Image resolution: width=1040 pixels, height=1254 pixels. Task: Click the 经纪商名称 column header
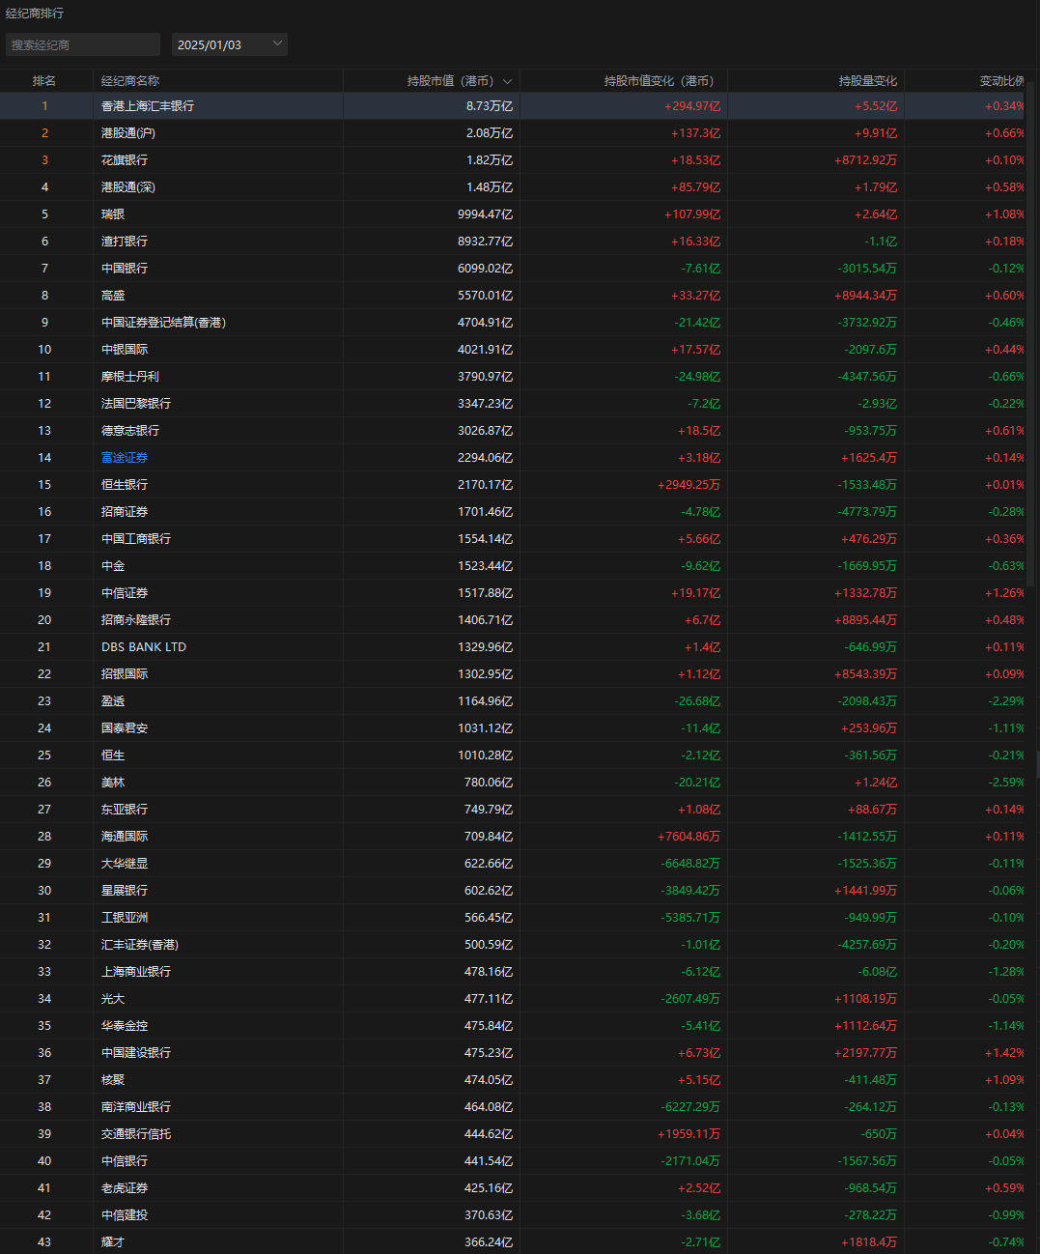130,81
